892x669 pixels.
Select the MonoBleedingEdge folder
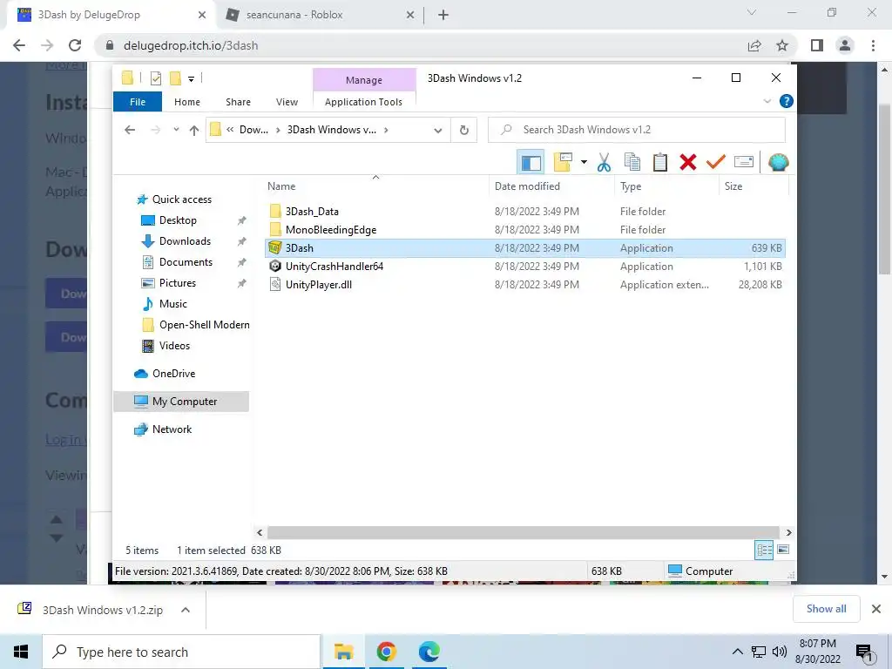coord(330,230)
